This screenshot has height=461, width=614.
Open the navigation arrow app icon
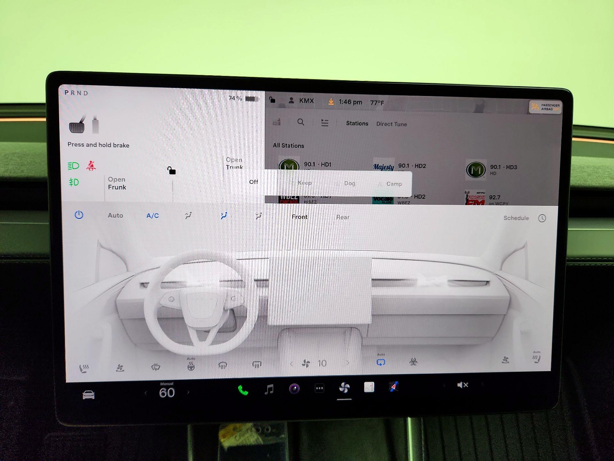[394, 387]
